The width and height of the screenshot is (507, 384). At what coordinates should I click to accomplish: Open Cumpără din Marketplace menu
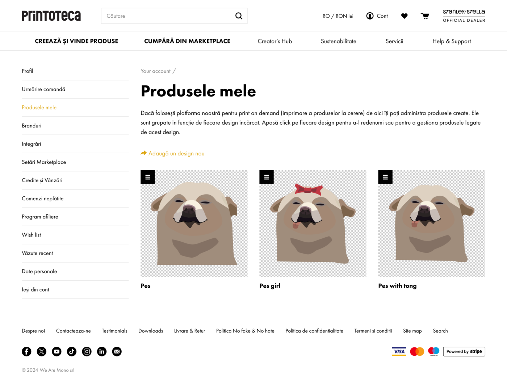pyautogui.click(x=187, y=41)
